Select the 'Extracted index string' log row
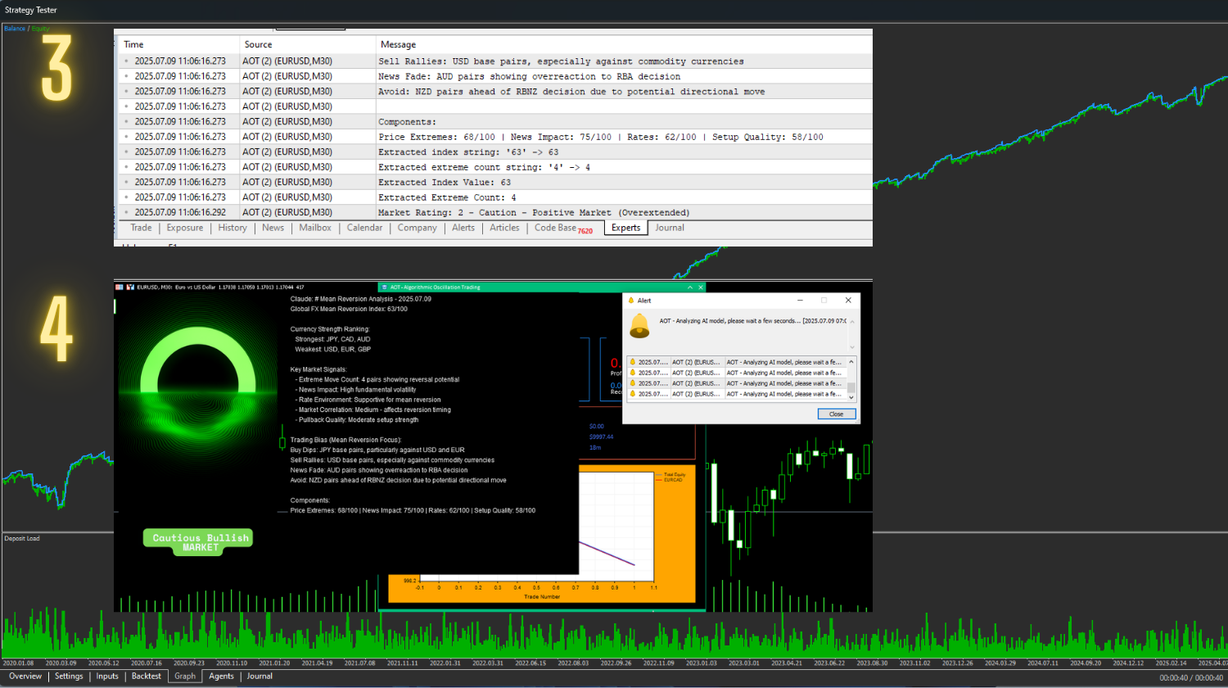The width and height of the screenshot is (1228, 688). [495, 152]
